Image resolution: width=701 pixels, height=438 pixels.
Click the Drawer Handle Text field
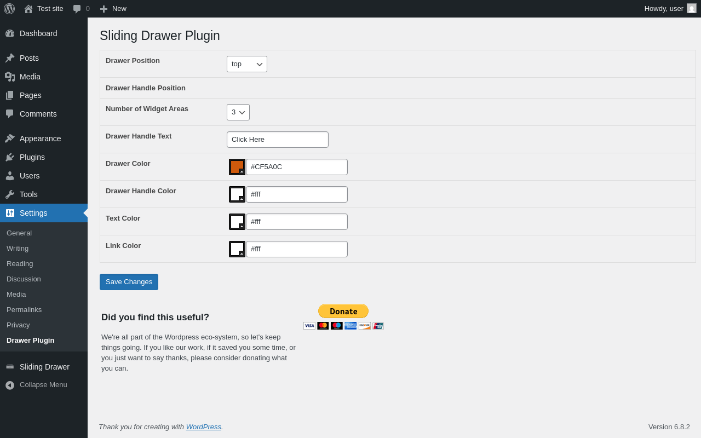click(x=278, y=140)
